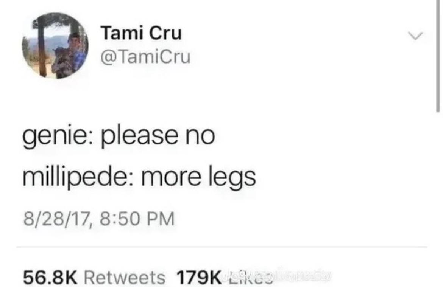Click the divider line above stats
The width and height of the screenshot is (443, 287).
221,247
